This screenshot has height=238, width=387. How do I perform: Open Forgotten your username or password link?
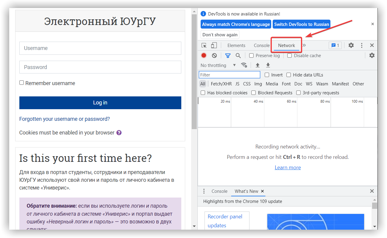tap(65, 119)
